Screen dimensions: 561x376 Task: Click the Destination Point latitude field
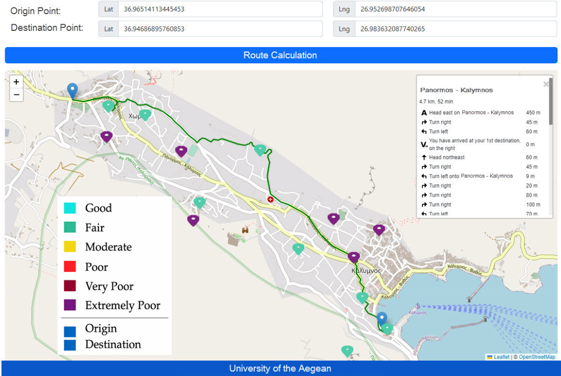220,29
